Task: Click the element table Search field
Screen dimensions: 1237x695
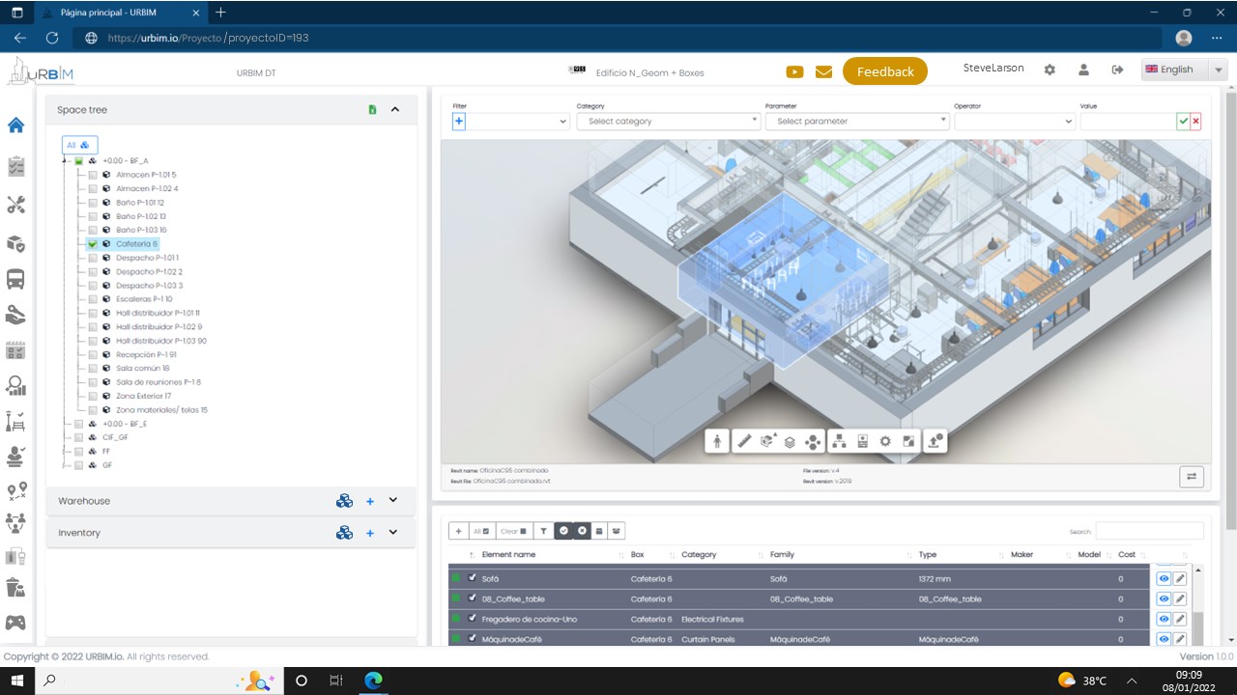Action: point(1150,531)
